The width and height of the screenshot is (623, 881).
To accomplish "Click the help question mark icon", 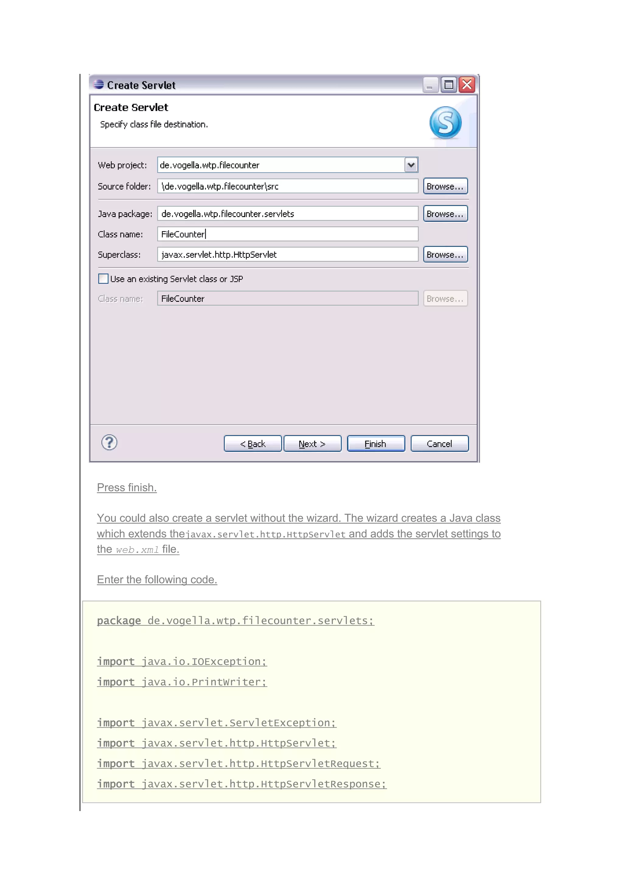I will coord(109,442).
